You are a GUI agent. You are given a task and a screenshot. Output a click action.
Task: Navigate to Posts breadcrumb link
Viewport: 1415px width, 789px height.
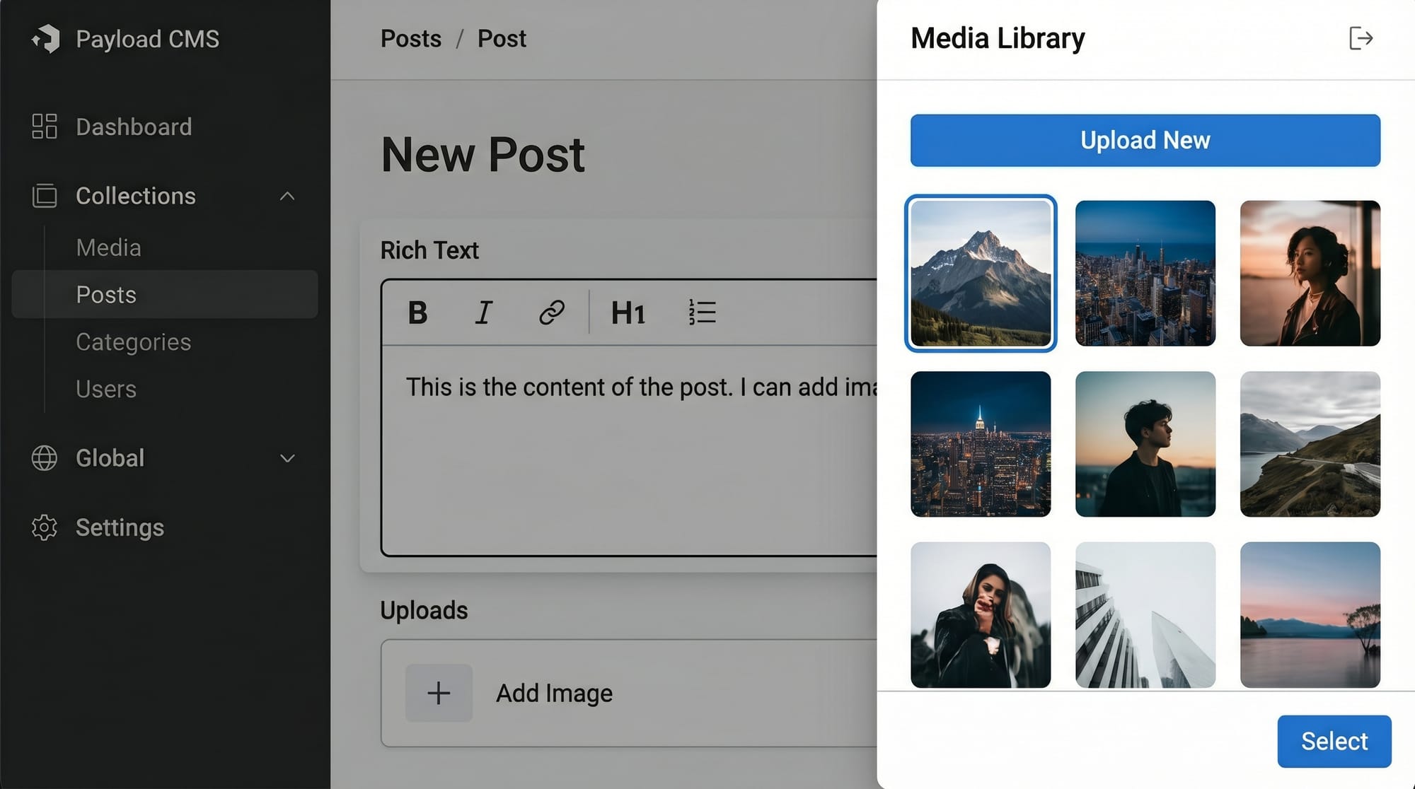pos(410,38)
